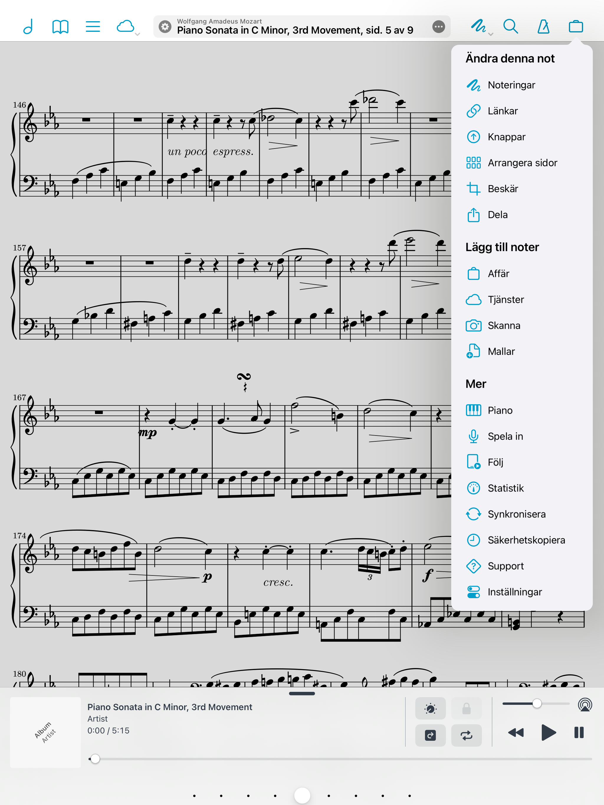Expand the cloud services dropdown arrow
Image resolution: width=604 pixels, height=805 pixels.
coord(137,34)
